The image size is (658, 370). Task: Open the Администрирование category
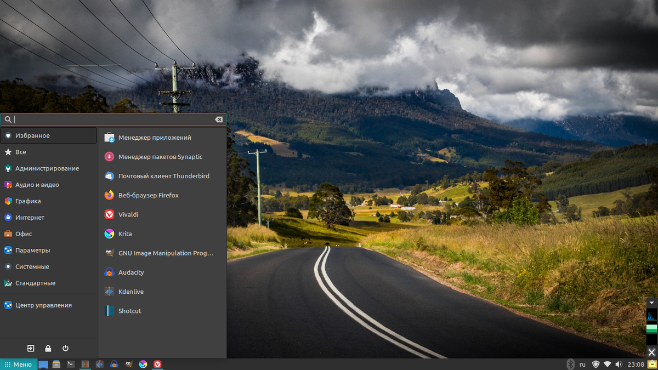click(x=49, y=168)
